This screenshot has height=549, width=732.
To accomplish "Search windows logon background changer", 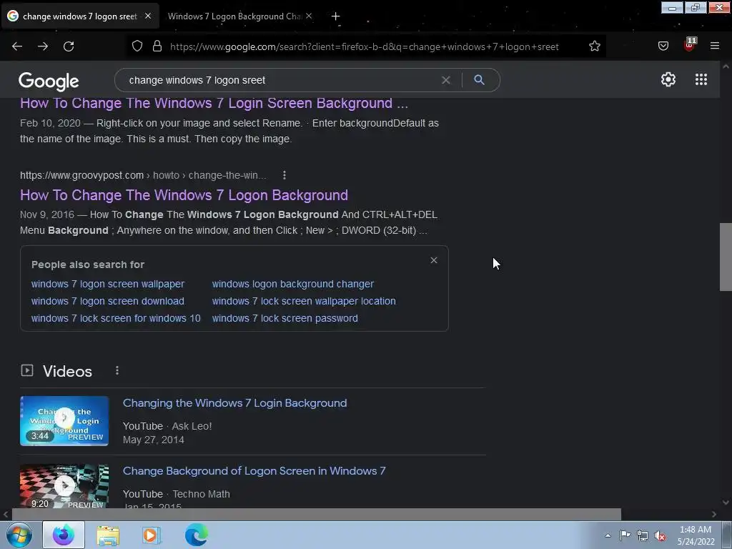I will pos(292,284).
